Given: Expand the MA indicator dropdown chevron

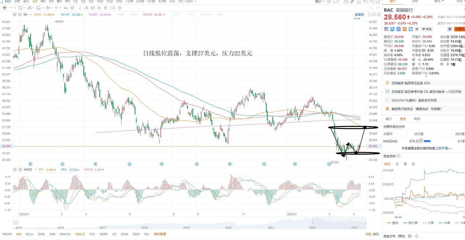Looking at the screenshot, I should click(31, 14).
